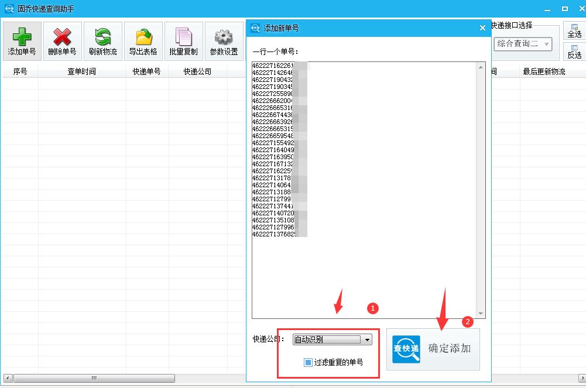This screenshot has height=388, width=586.
Task: Expand the 快递公司 dropdown arrow
Action: tap(366, 339)
